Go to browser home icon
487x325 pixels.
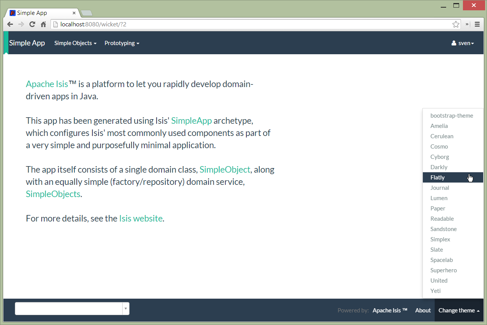[43, 24]
